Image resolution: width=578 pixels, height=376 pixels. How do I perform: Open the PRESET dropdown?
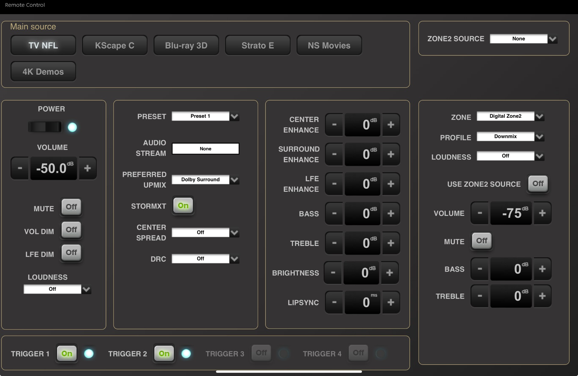[x=205, y=116]
